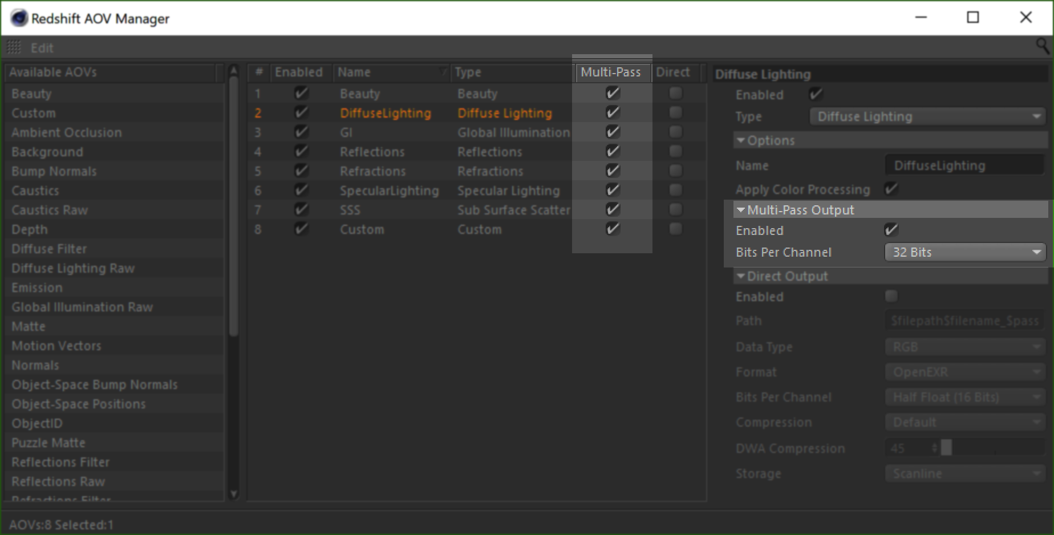Image resolution: width=1054 pixels, height=535 pixels.
Task: Click the Direct column header
Action: point(676,72)
